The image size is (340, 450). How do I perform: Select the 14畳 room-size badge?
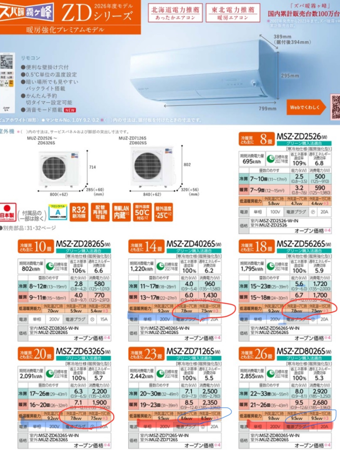146,246
